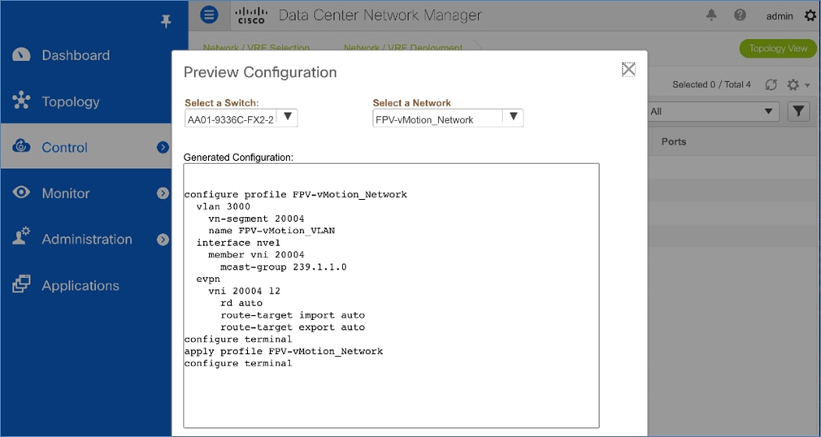Click the Control cloud icon
This screenshot has height=437, width=821.
(x=21, y=146)
